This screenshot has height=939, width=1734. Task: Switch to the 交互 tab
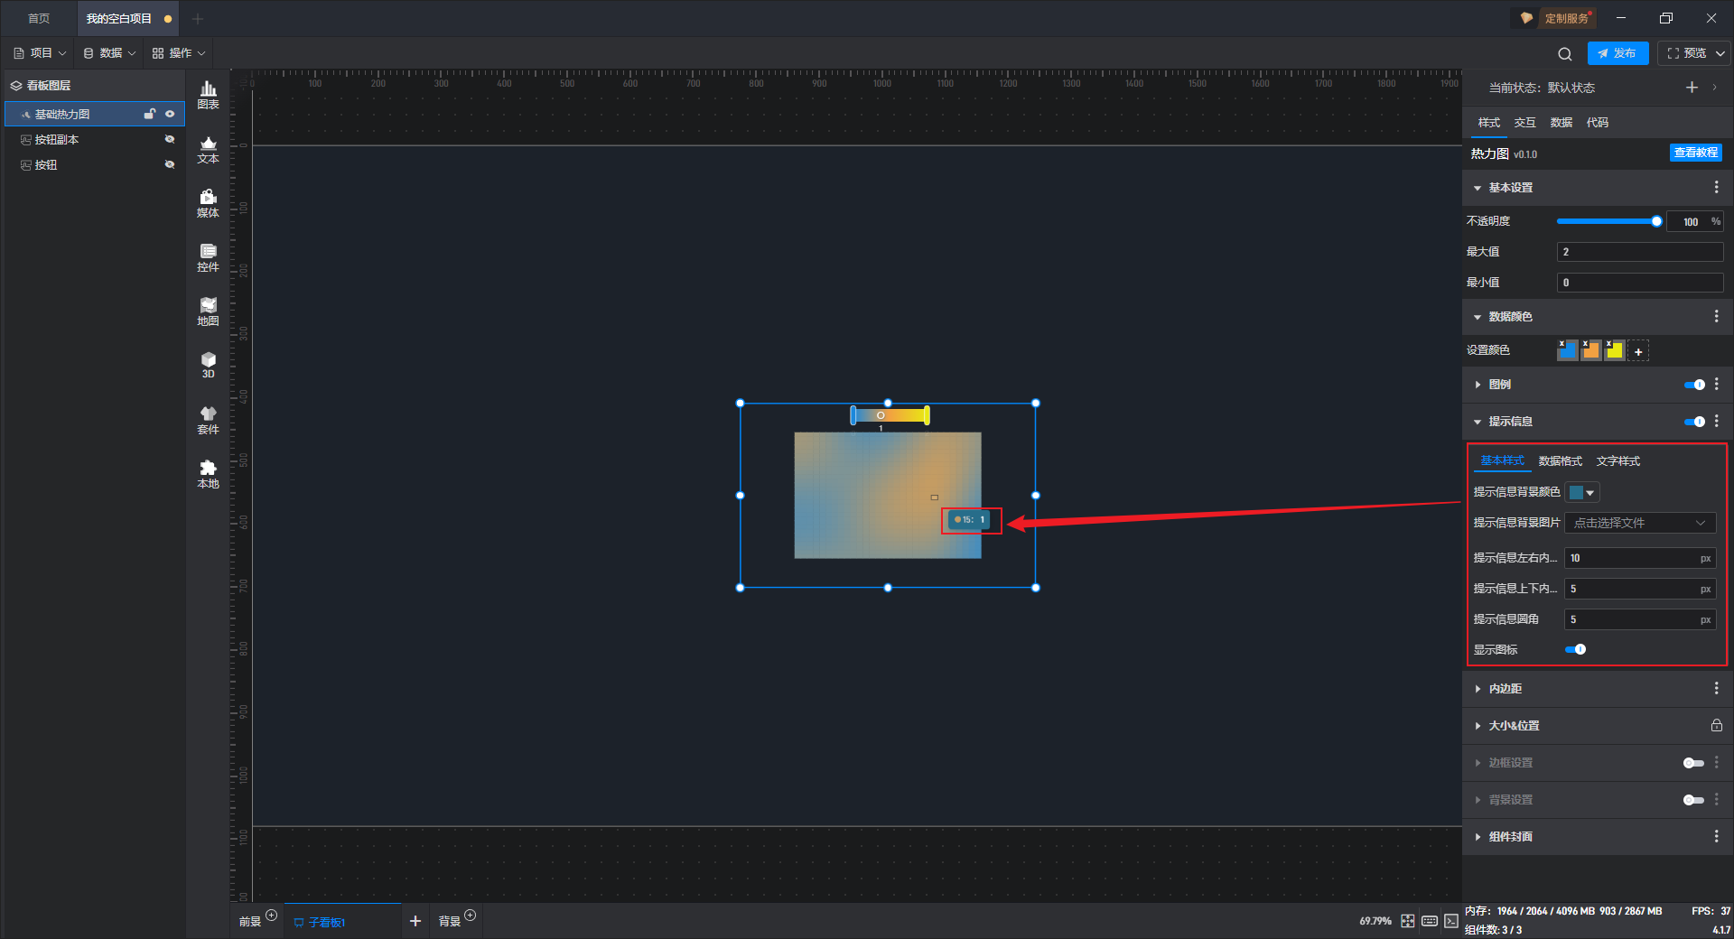(1524, 123)
